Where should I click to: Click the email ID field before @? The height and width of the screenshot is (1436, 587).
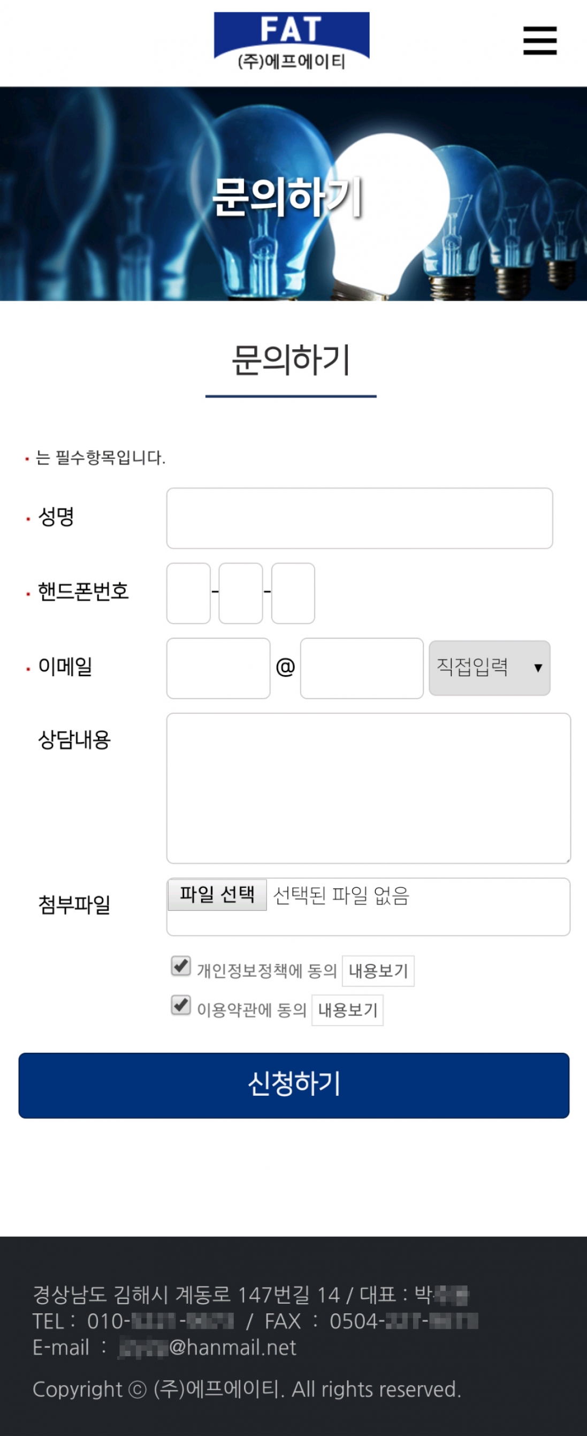[x=218, y=668]
